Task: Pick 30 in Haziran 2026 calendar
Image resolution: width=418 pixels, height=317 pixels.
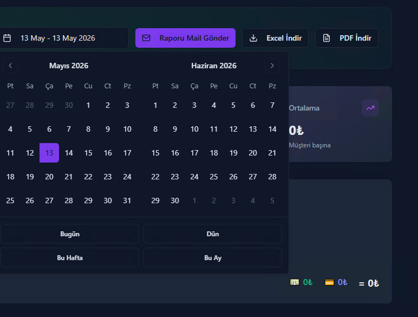Action: coord(175,200)
